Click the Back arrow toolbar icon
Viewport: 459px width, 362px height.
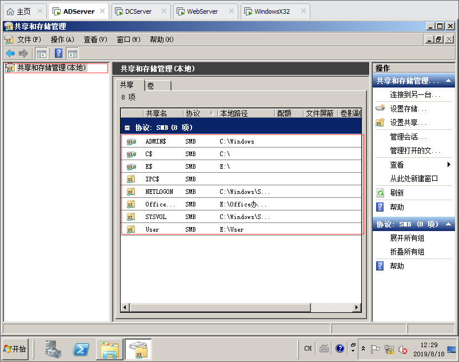tap(10, 53)
